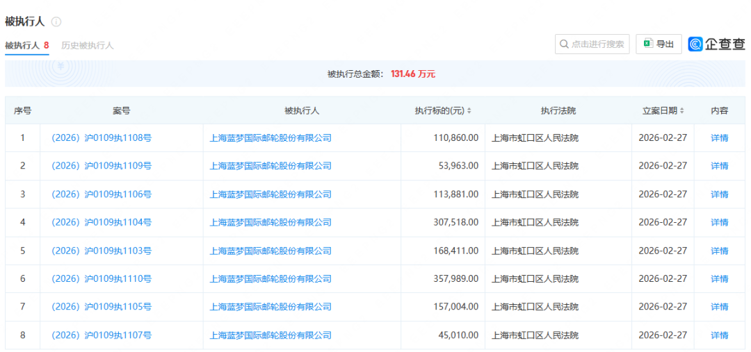751x352 pixels.
Task: Sort by 立案日期 column arrows
Action: click(682, 111)
